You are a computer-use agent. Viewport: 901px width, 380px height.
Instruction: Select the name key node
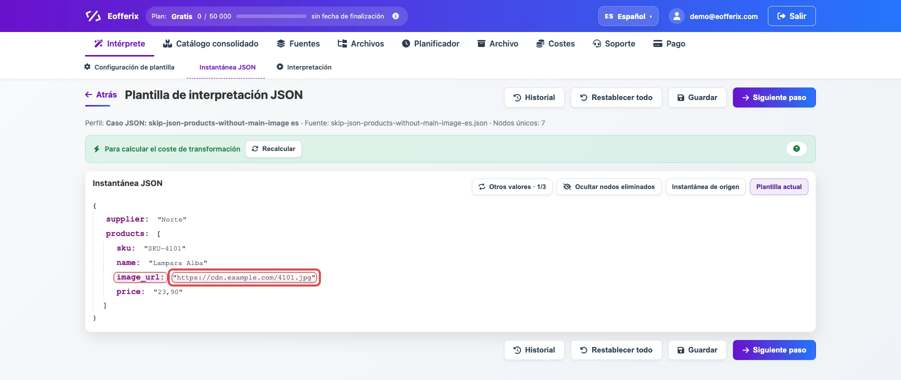point(128,263)
